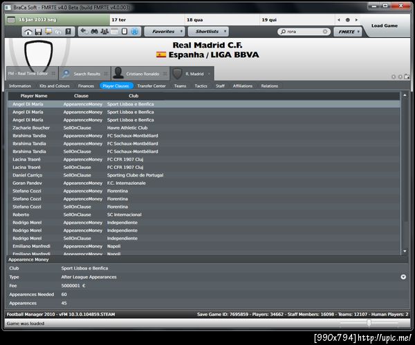
Task: Click the Fee value 5000001 €
Action: click(73, 286)
